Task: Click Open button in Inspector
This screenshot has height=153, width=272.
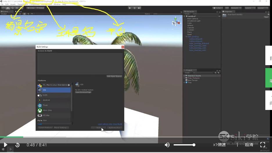Action: [266, 17]
